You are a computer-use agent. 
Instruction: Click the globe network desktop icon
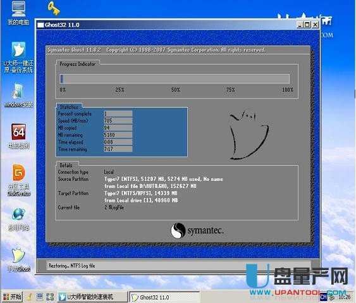point(18,220)
